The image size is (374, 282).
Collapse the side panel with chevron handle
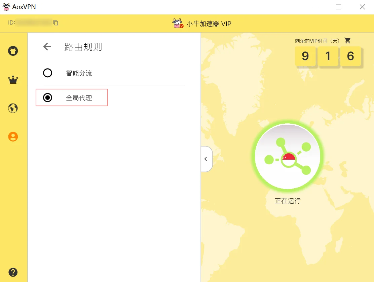pyautogui.click(x=206, y=159)
